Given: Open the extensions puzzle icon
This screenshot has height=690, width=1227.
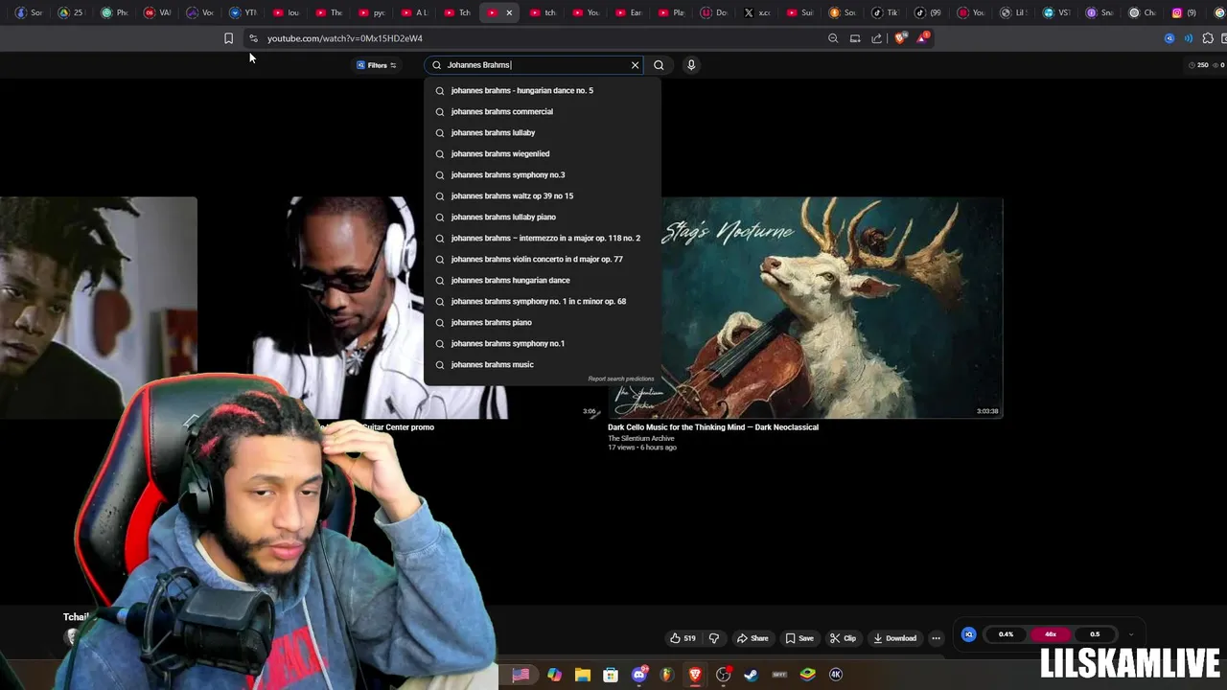Looking at the screenshot, I should click(x=1208, y=38).
